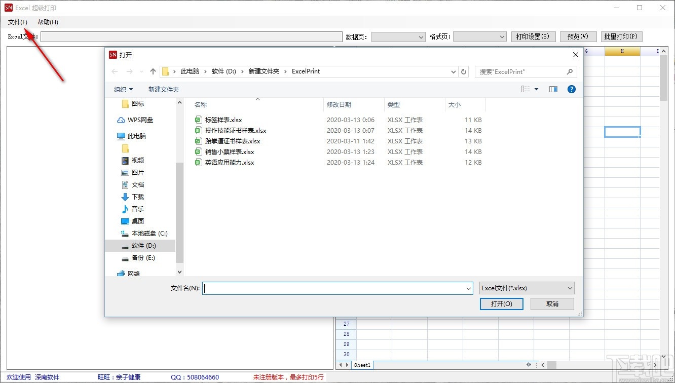This screenshot has width=675, height=383.
Task: Select the 标签样表.xlsx workbook icon
Action: pos(198,120)
